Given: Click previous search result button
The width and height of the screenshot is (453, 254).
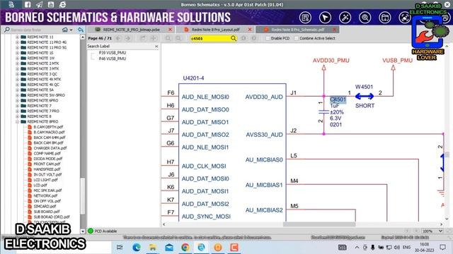Looking at the screenshot, I should [x=243, y=38].
